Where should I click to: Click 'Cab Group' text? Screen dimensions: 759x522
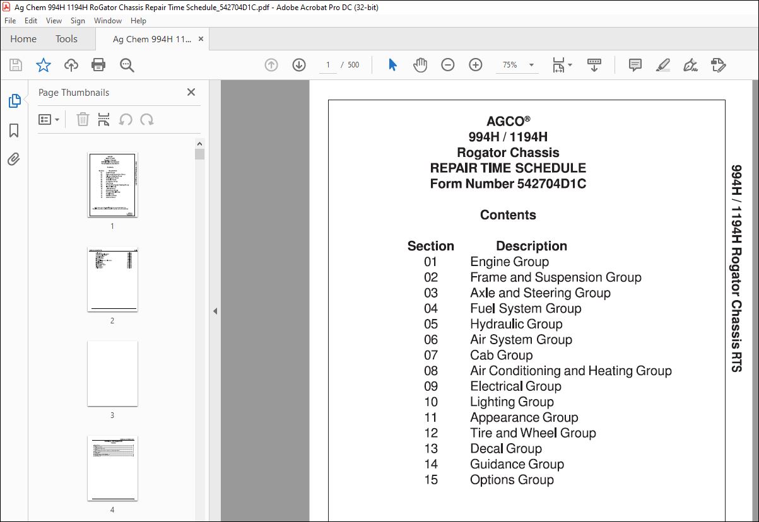502,355
